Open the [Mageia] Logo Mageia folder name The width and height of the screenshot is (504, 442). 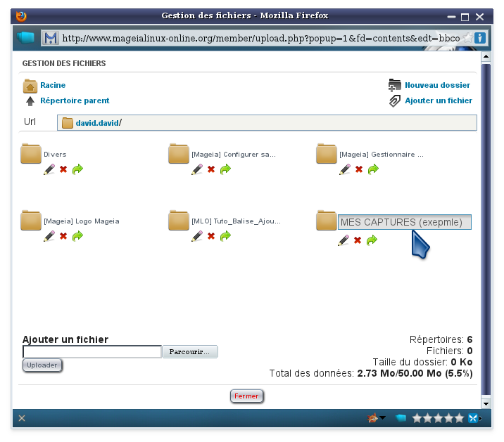(82, 221)
